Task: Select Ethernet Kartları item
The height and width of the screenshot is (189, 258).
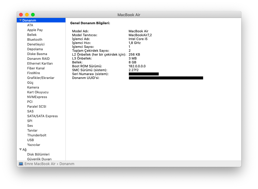Action: (40, 63)
